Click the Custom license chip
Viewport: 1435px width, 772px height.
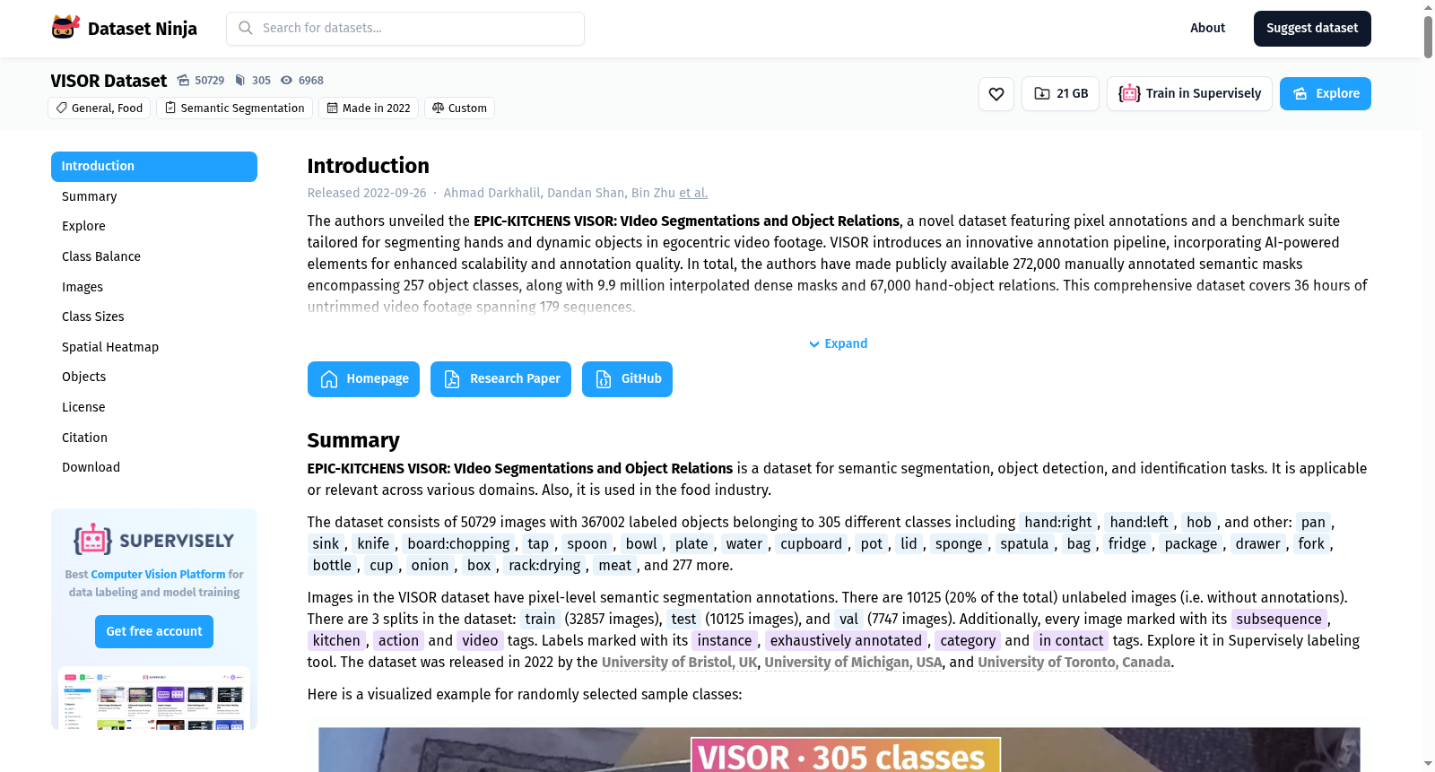459,108
